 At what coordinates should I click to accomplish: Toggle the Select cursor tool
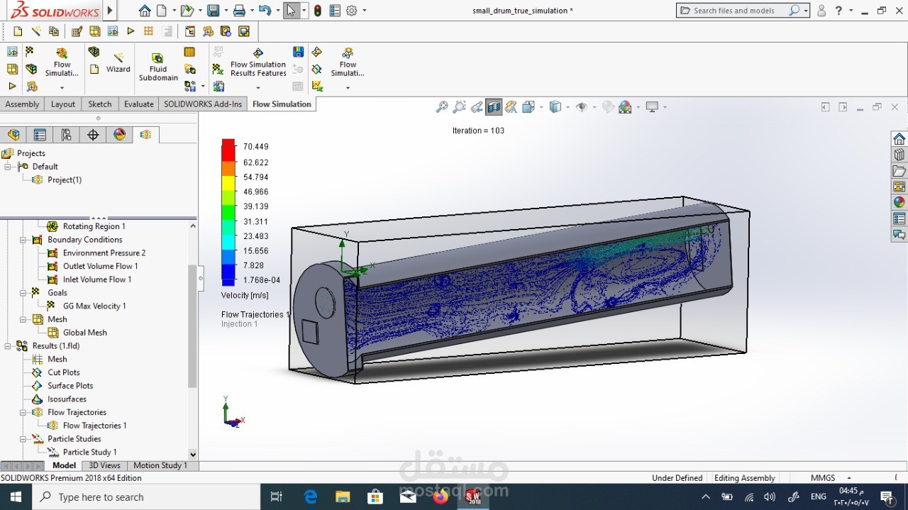[290, 11]
